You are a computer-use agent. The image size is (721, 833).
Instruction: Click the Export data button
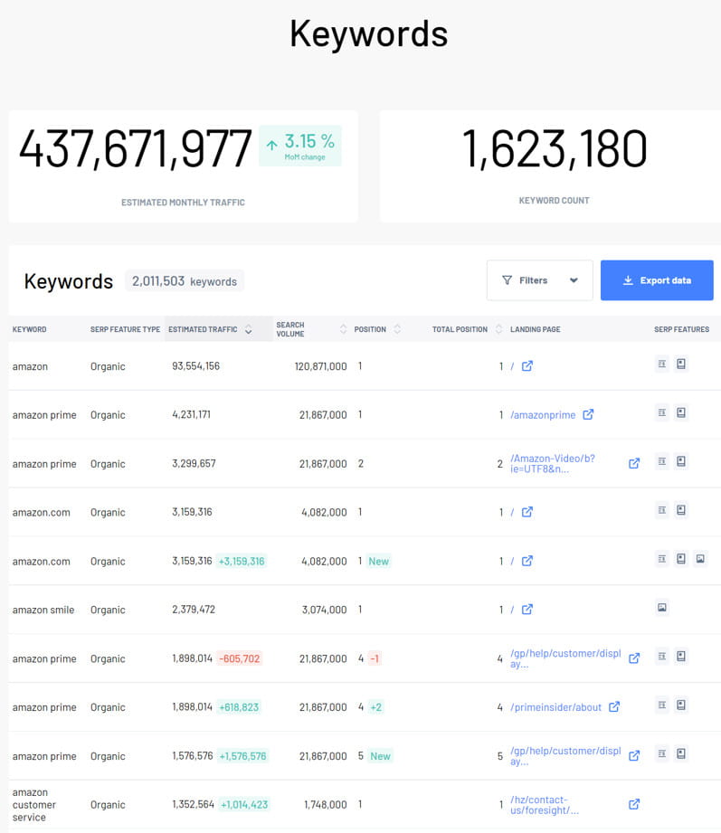pos(657,280)
